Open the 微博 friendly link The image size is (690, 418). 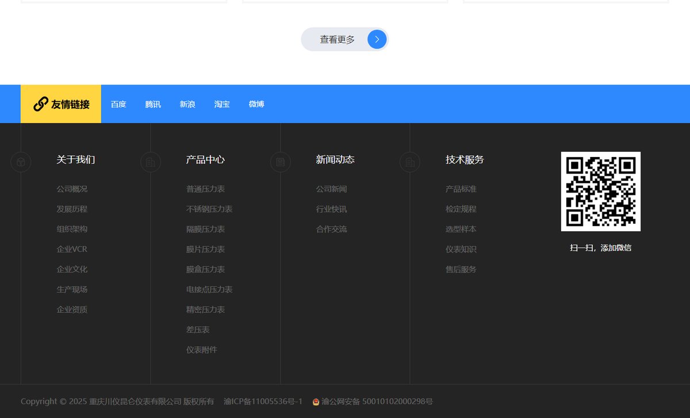[256, 104]
